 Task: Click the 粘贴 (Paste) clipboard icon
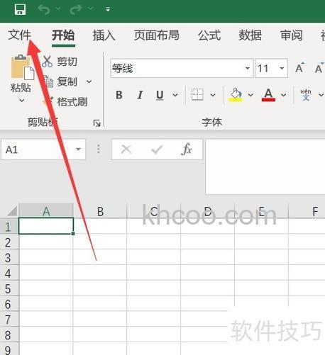tap(22, 67)
